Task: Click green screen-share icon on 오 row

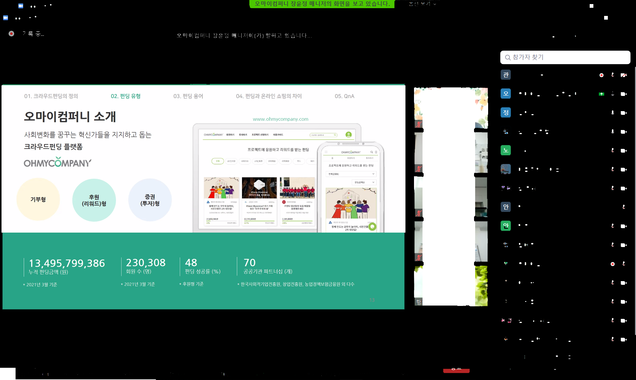Action: pyautogui.click(x=602, y=94)
